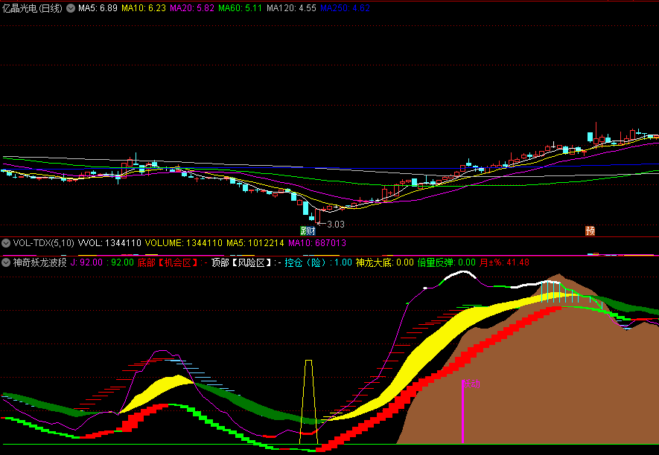
Task: Click the J: 92.00 value
Action: point(86,262)
